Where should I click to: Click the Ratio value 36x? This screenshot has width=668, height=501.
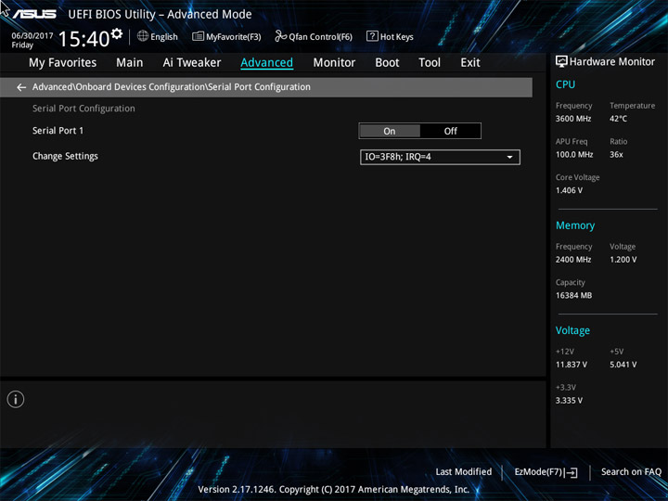[616, 154]
